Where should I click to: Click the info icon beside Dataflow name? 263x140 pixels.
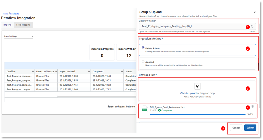[252, 26]
